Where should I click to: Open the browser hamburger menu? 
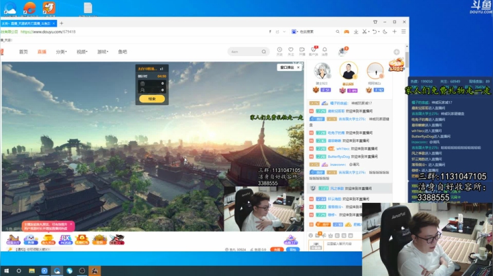pyautogui.click(x=403, y=31)
